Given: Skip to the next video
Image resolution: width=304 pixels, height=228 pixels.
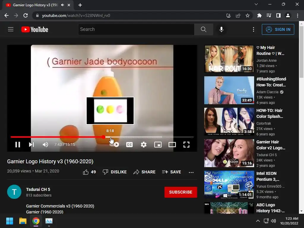Looking at the screenshot, I should pyautogui.click(x=31, y=145).
